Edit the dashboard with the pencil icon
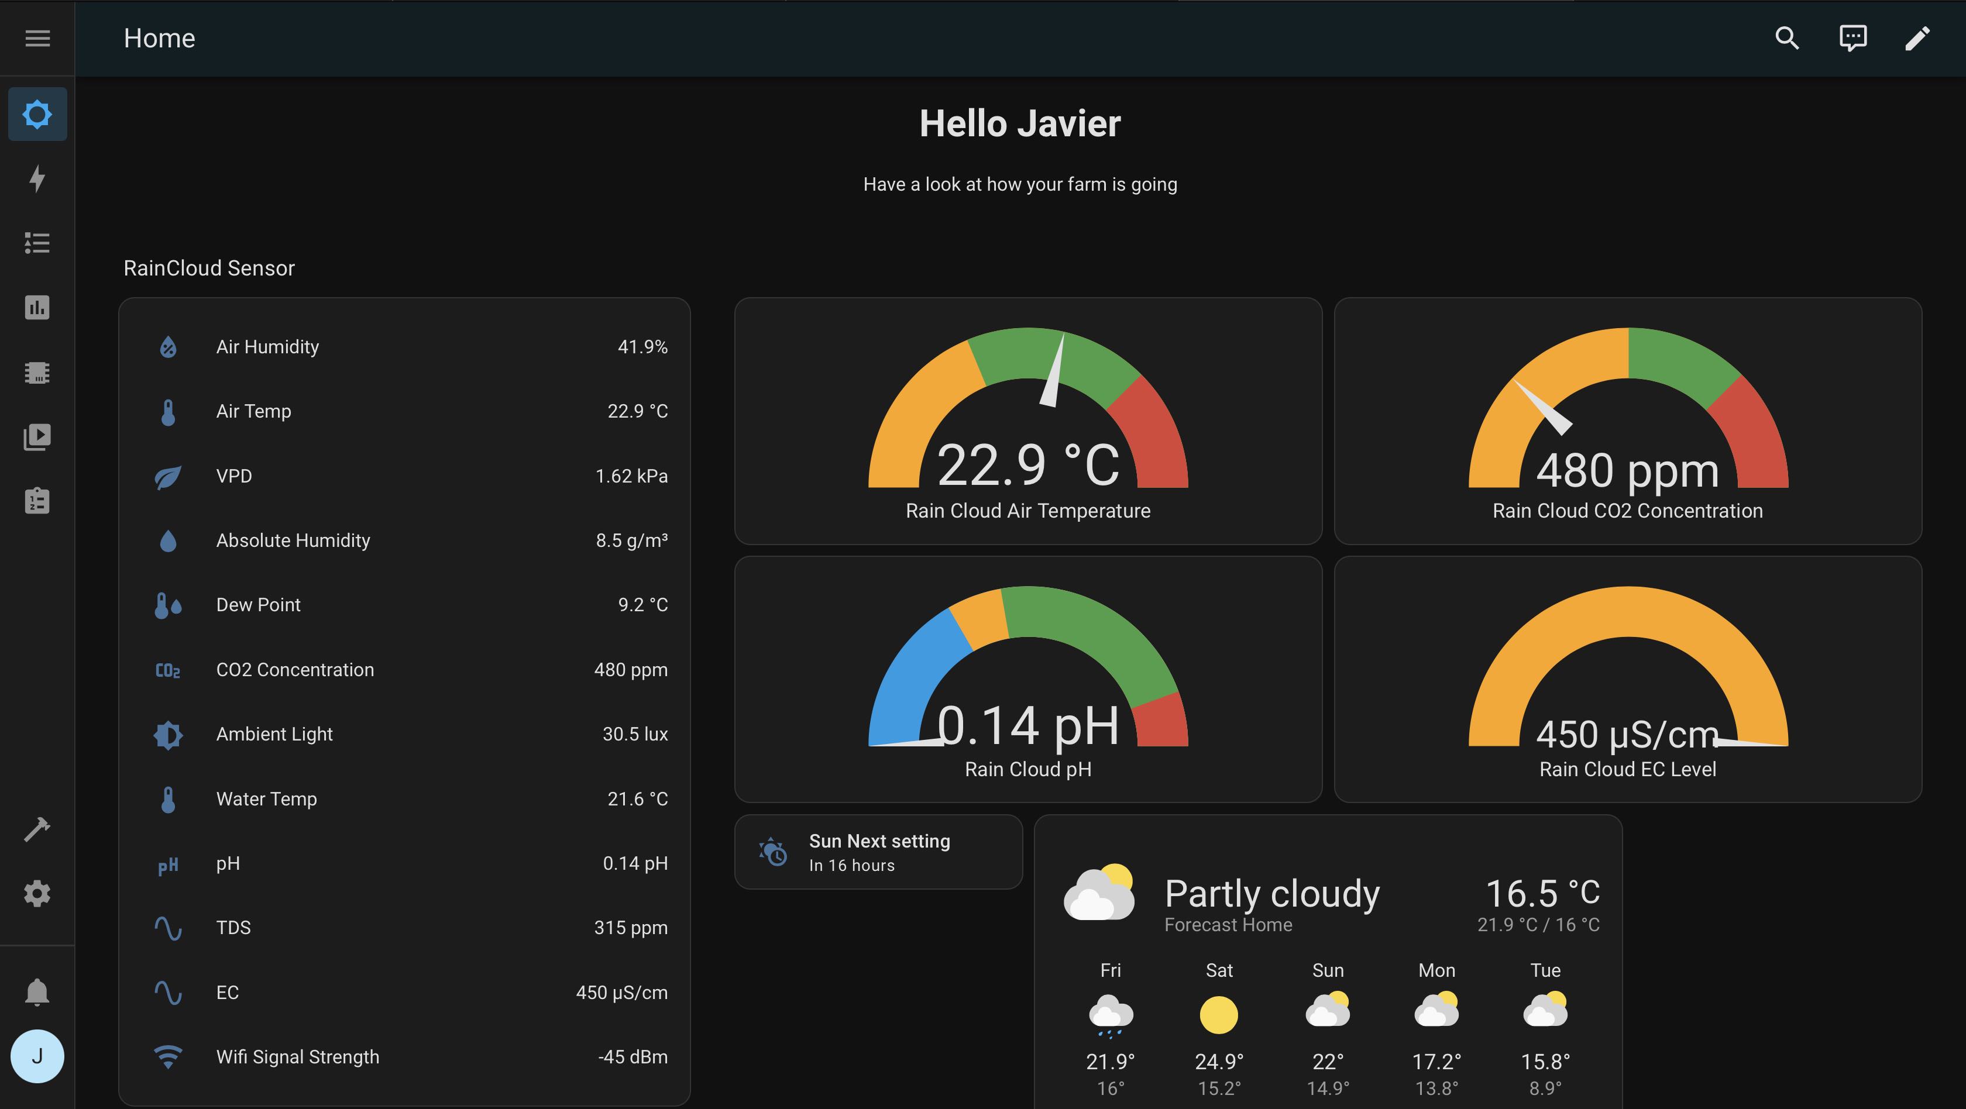Screen dimensions: 1966x1109 (x=1918, y=37)
